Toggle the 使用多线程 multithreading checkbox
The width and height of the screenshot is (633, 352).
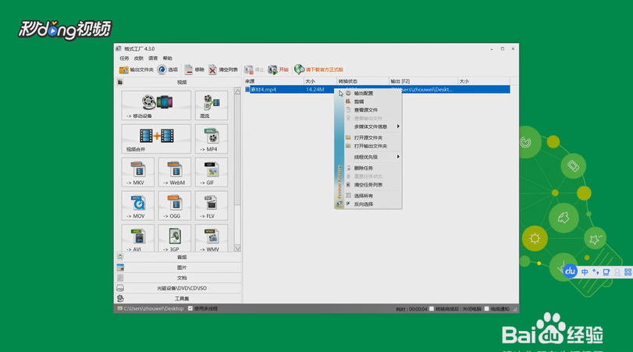click(190, 308)
